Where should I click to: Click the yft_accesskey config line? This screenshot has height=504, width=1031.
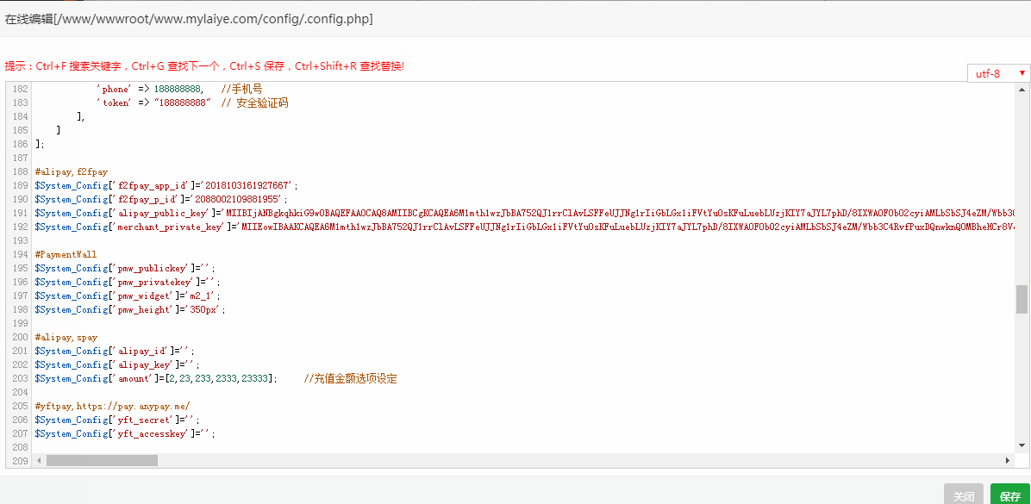(x=129, y=433)
